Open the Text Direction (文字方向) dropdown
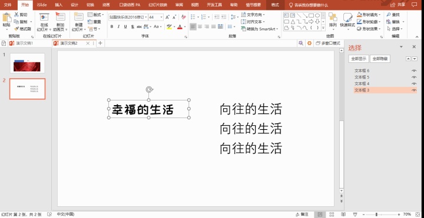The image size is (424, 218). 253,15
